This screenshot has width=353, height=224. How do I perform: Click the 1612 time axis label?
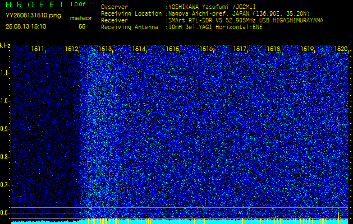71,49
